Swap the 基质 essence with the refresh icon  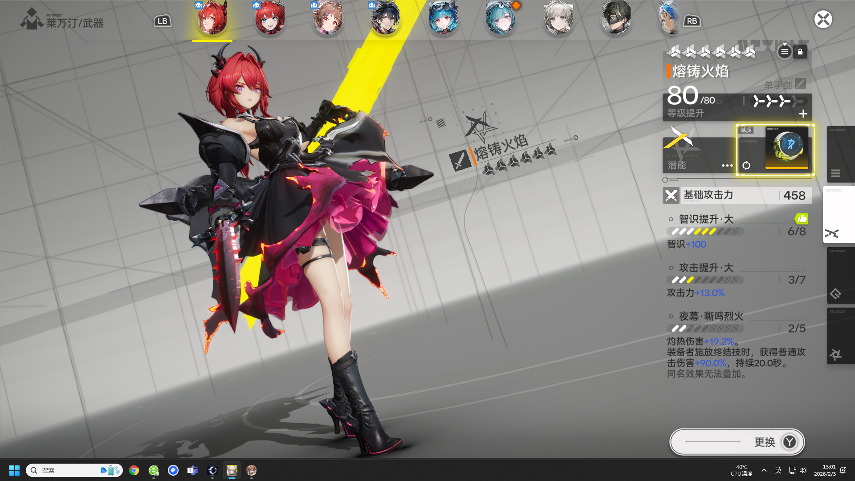pyautogui.click(x=746, y=166)
